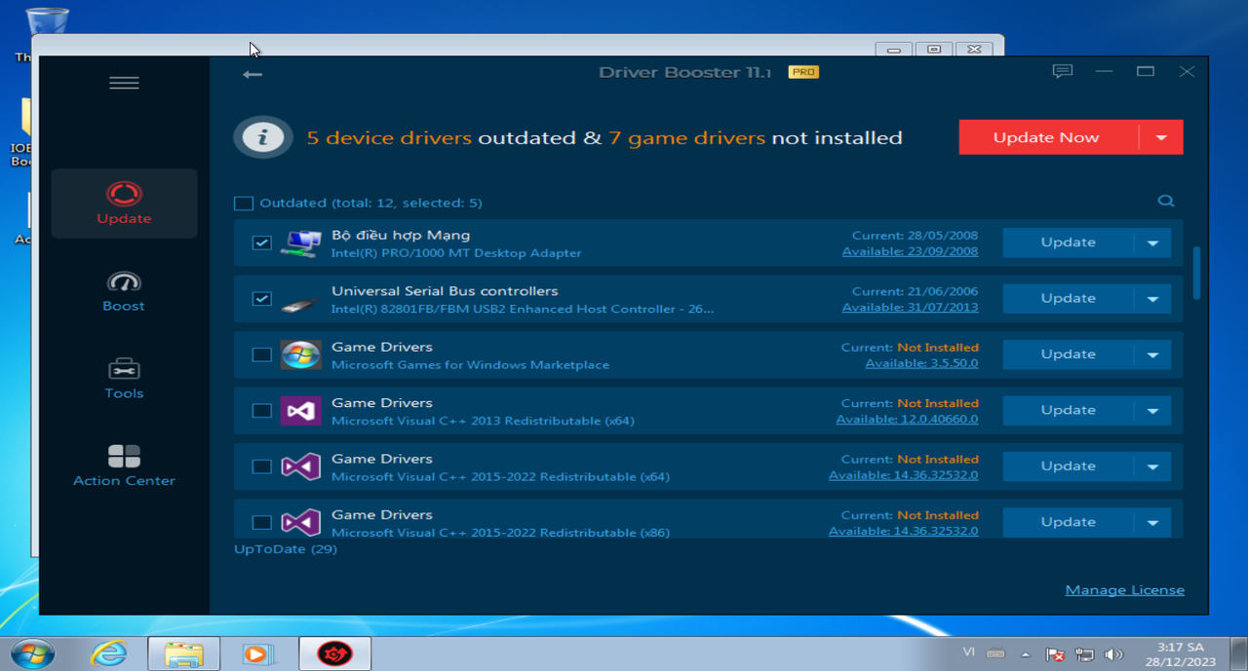Go back using the left arrow
Screen dimensions: 1248x671
tap(253, 74)
